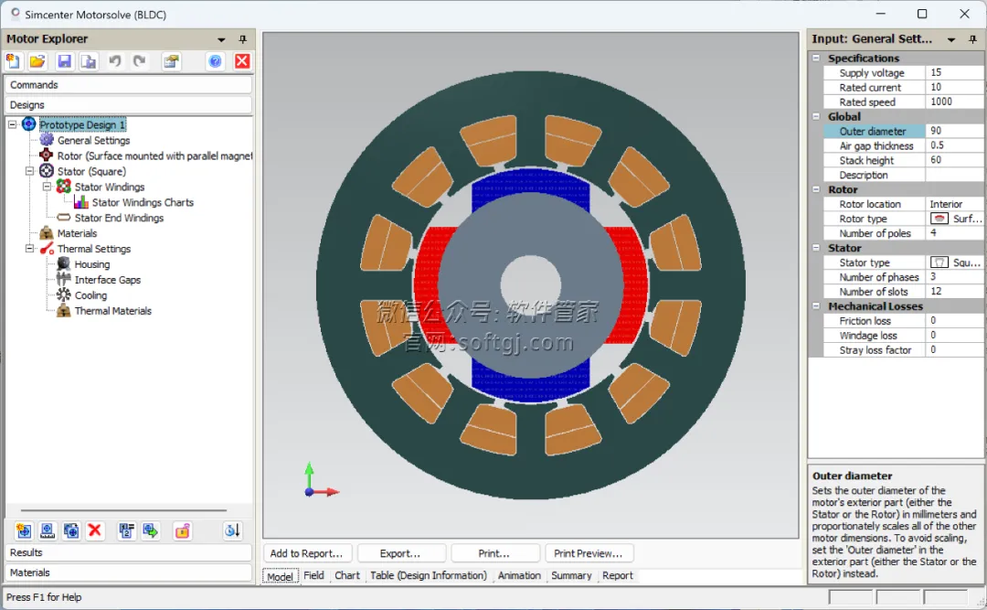Collapse the Global property group
Viewport: 987px width, 610px height.
click(x=816, y=116)
